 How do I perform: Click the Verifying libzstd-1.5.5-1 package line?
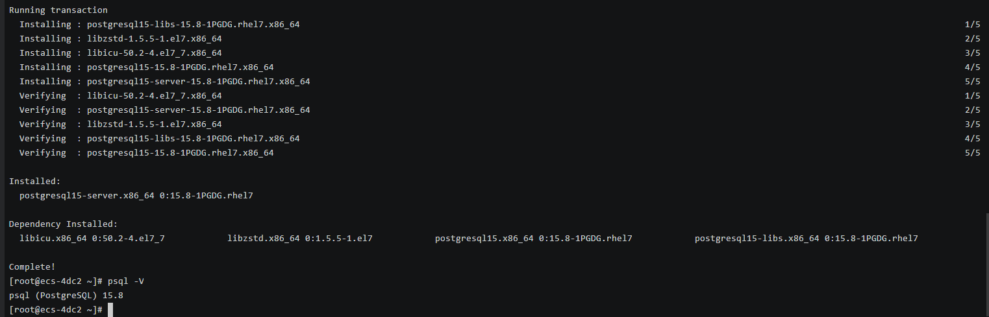[x=120, y=124]
